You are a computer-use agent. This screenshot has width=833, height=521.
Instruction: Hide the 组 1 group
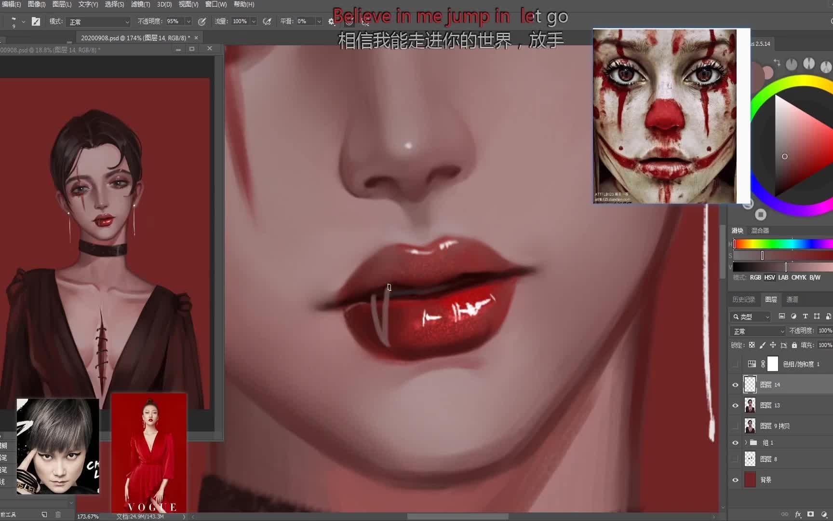735,443
